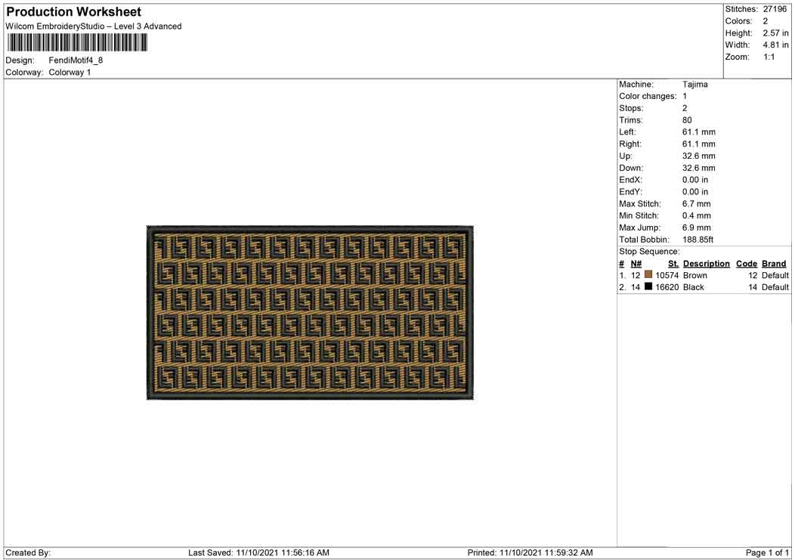Select the 'Production Worksheet' heading
This screenshot has height=560, width=795.
[x=73, y=11]
